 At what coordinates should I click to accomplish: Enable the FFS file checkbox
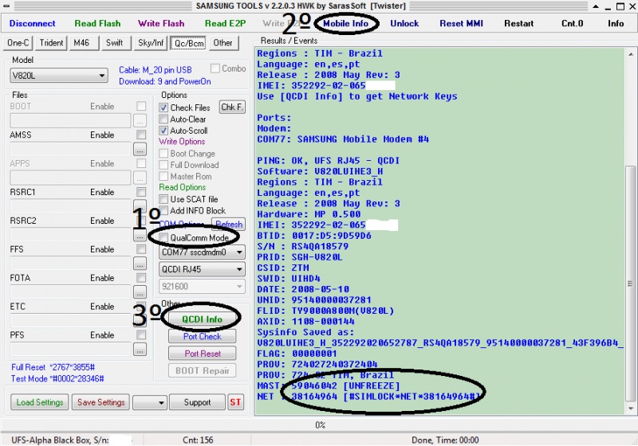[x=141, y=249]
